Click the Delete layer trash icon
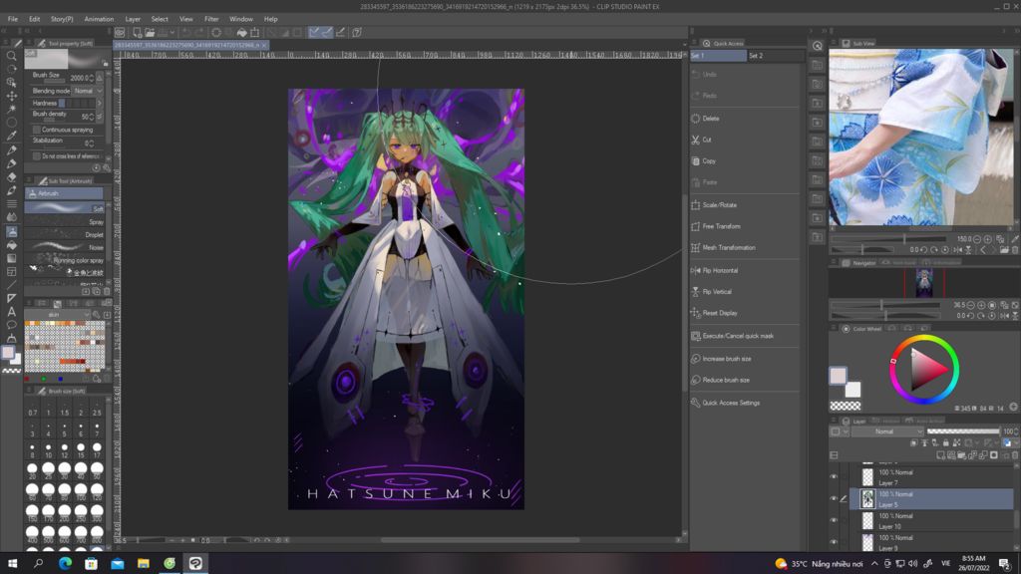 coord(1013,454)
